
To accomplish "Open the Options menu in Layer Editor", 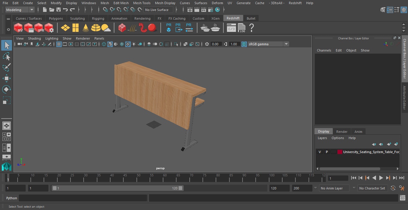I will [x=338, y=138].
